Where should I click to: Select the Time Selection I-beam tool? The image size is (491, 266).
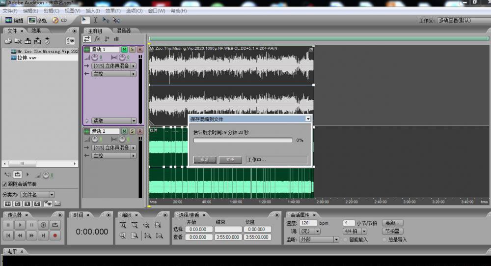tap(96, 20)
